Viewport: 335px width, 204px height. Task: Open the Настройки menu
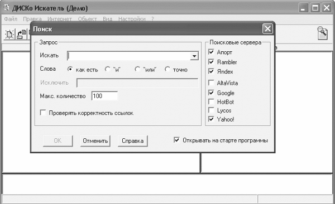(132, 19)
